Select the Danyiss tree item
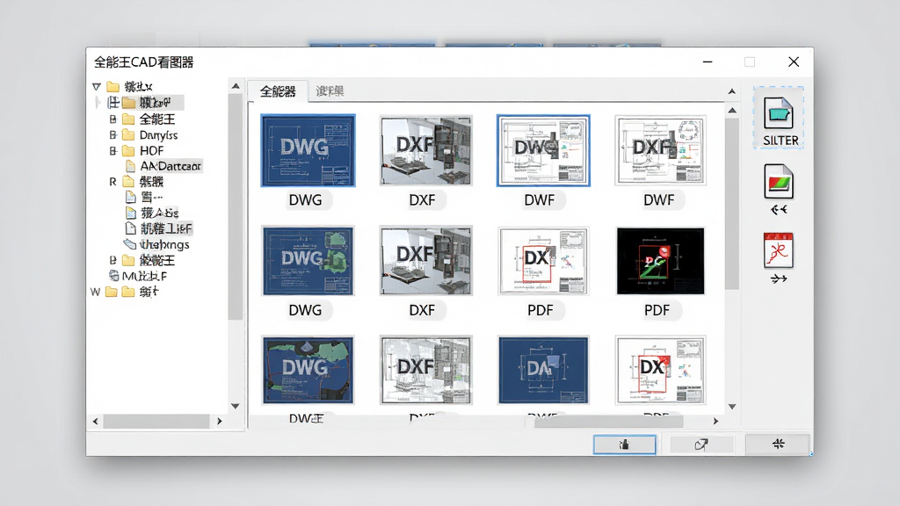The height and width of the screenshot is (506, 900). click(158, 134)
